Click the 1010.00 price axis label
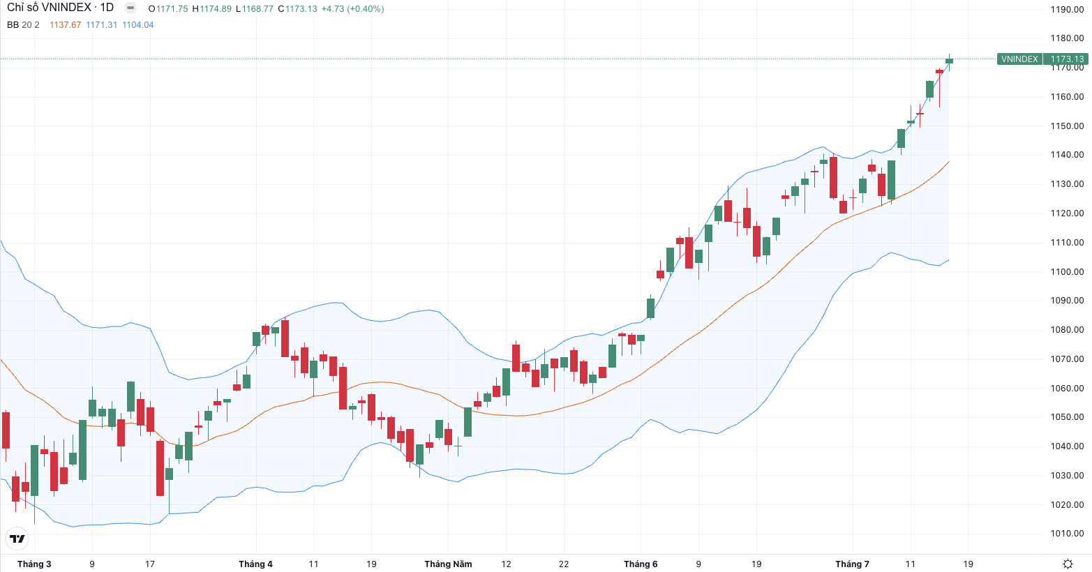Screen dimensions: 1092x572 tap(1067, 534)
